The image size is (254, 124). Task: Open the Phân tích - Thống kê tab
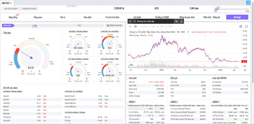212,17
